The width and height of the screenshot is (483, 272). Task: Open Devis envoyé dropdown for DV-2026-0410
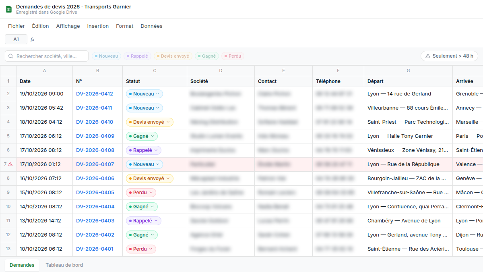pyautogui.click(x=150, y=122)
